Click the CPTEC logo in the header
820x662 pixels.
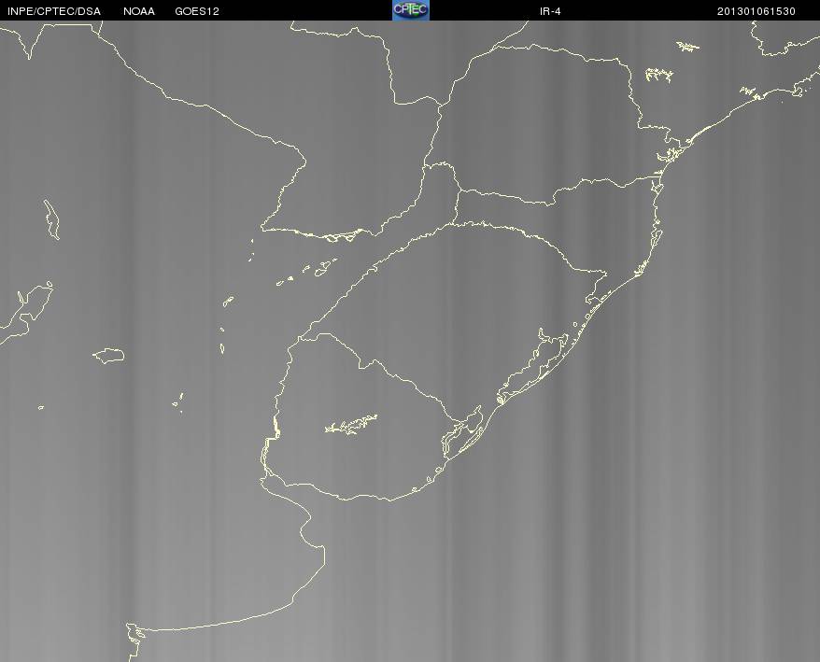pyautogui.click(x=411, y=10)
